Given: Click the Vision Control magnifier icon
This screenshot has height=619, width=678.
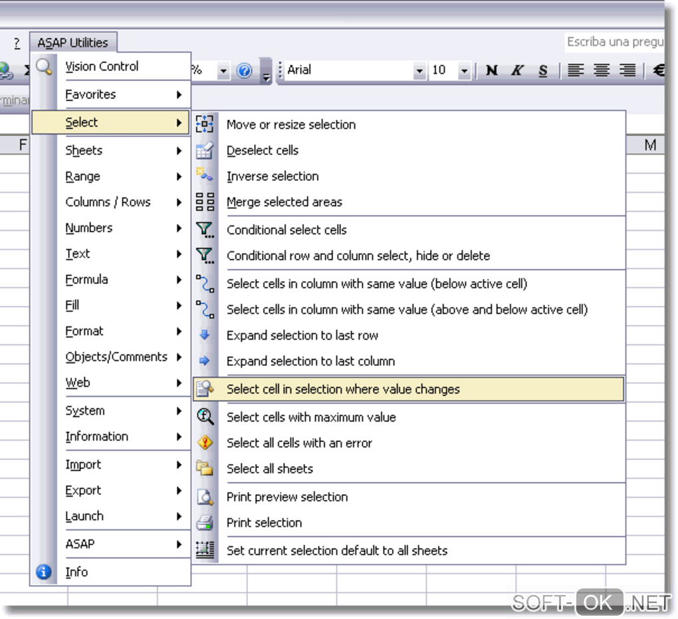Looking at the screenshot, I should click(x=44, y=66).
